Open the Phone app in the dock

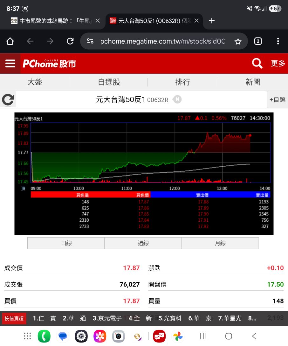[x=44, y=336]
